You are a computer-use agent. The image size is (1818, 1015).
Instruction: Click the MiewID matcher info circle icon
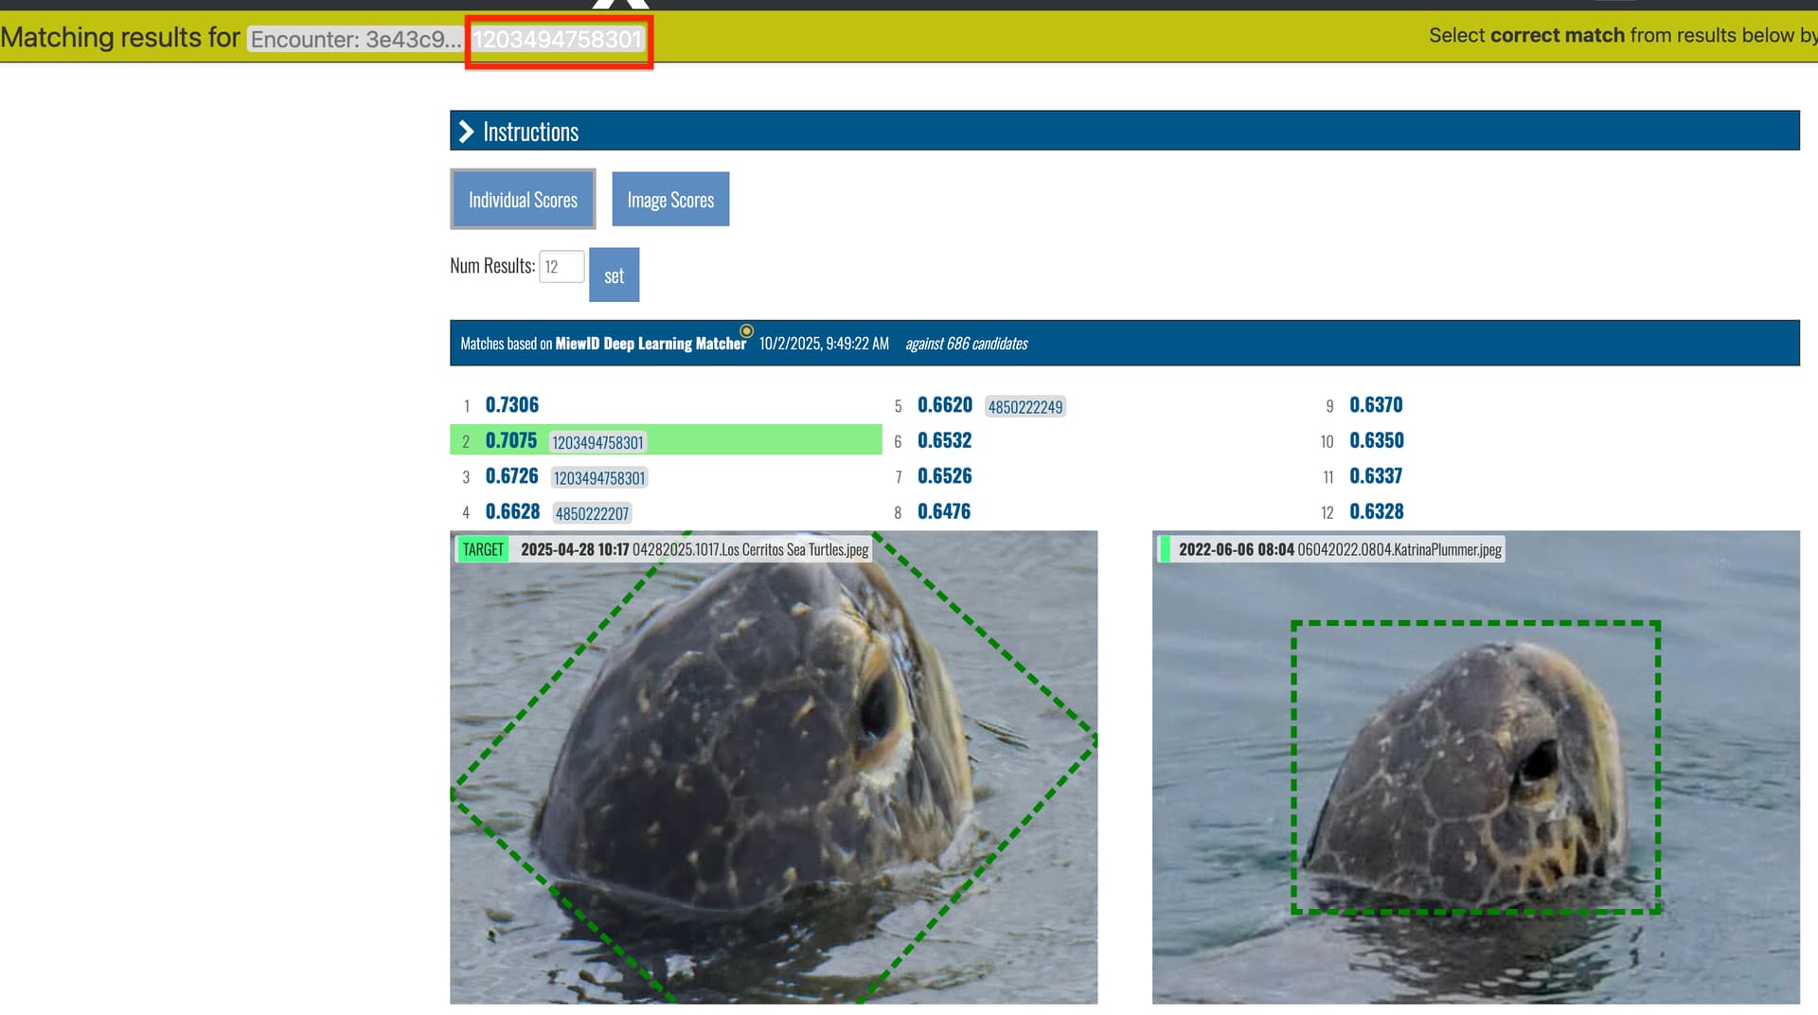coord(746,331)
